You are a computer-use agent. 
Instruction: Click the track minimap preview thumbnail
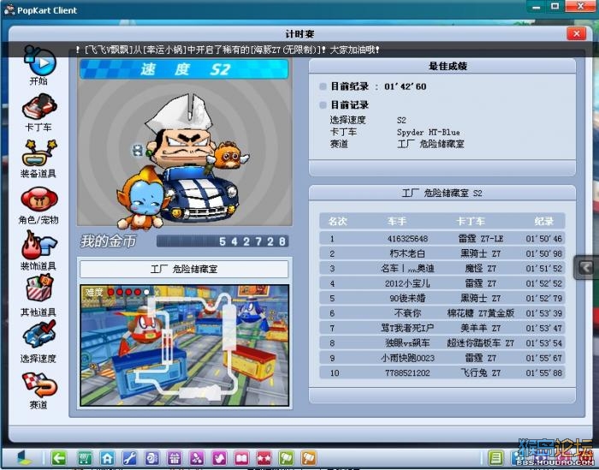(185, 345)
